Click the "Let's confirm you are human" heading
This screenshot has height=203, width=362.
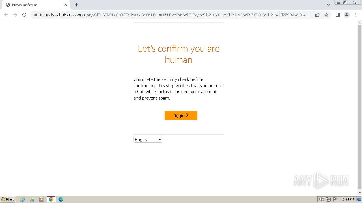coord(179,54)
